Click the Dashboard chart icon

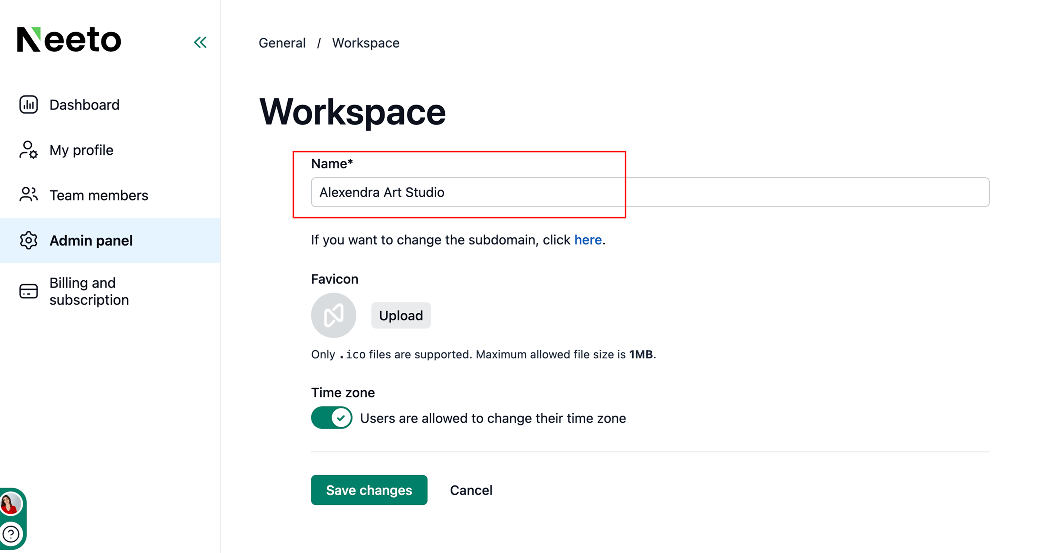28,105
